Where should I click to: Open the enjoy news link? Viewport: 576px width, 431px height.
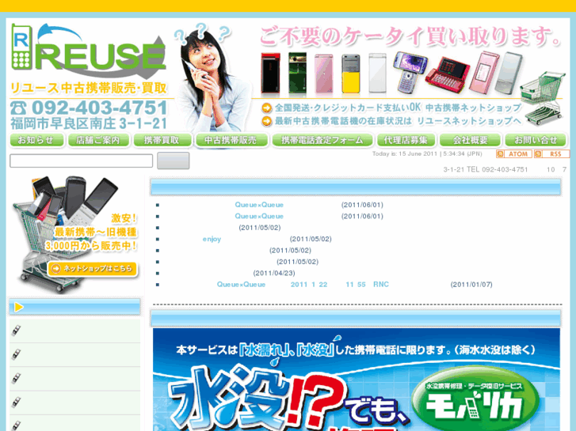212,239
